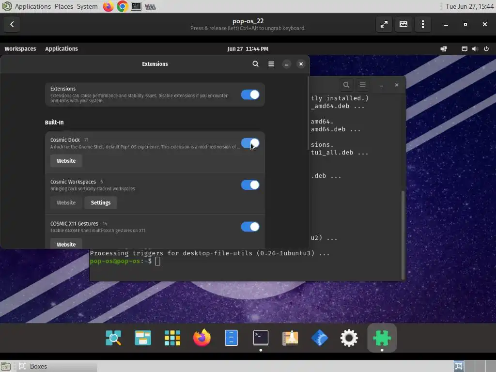Click the guest display tray icon
The height and width of the screenshot is (372, 496).
(x=444, y=49)
